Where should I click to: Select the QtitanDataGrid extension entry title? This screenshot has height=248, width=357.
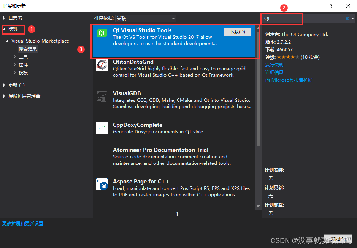click(133, 62)
